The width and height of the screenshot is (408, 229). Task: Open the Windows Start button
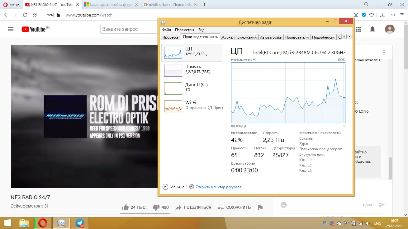(x=7, y=223)
